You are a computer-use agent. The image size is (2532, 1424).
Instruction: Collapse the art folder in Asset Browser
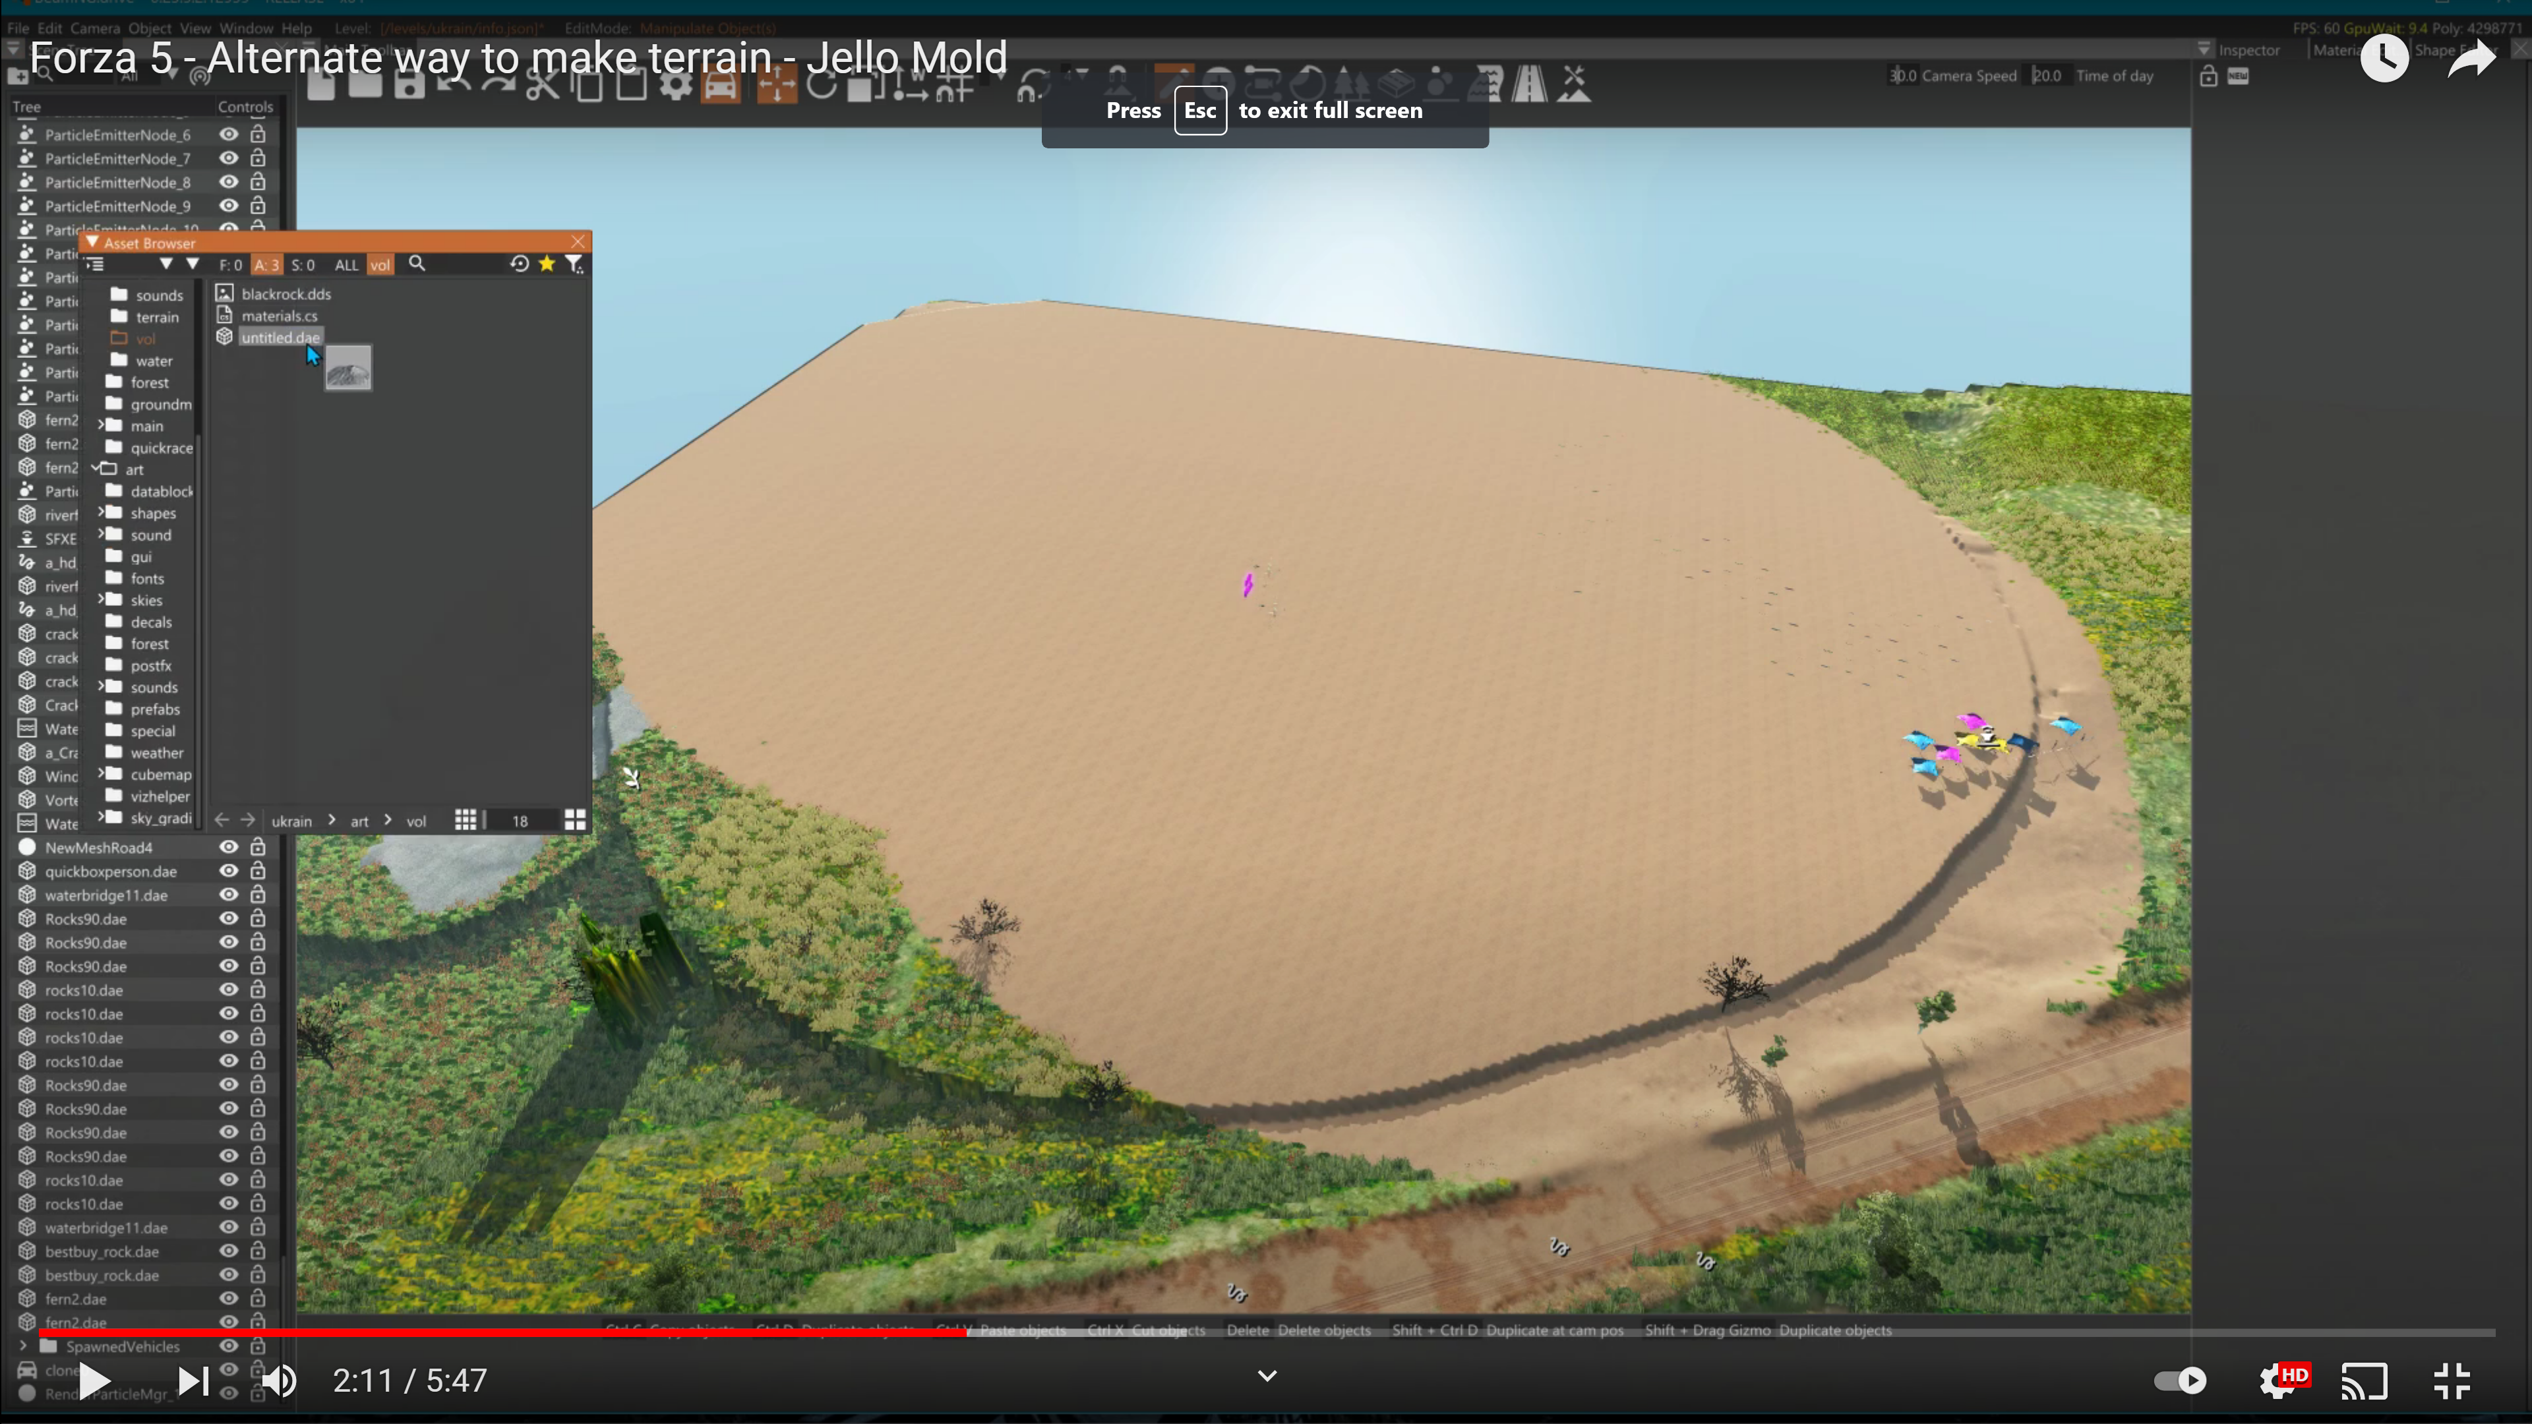pos(96,469)
